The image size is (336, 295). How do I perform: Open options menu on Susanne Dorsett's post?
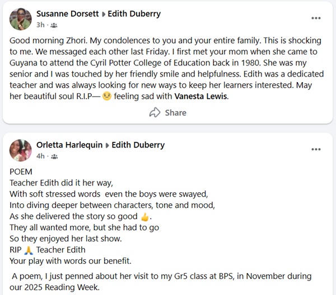(x=316, y=18)
